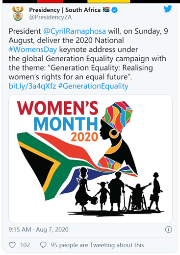This screenshot has width=180, height=255.
Task: Open the Women's Month 2020 image
Action: click(90, 159)
